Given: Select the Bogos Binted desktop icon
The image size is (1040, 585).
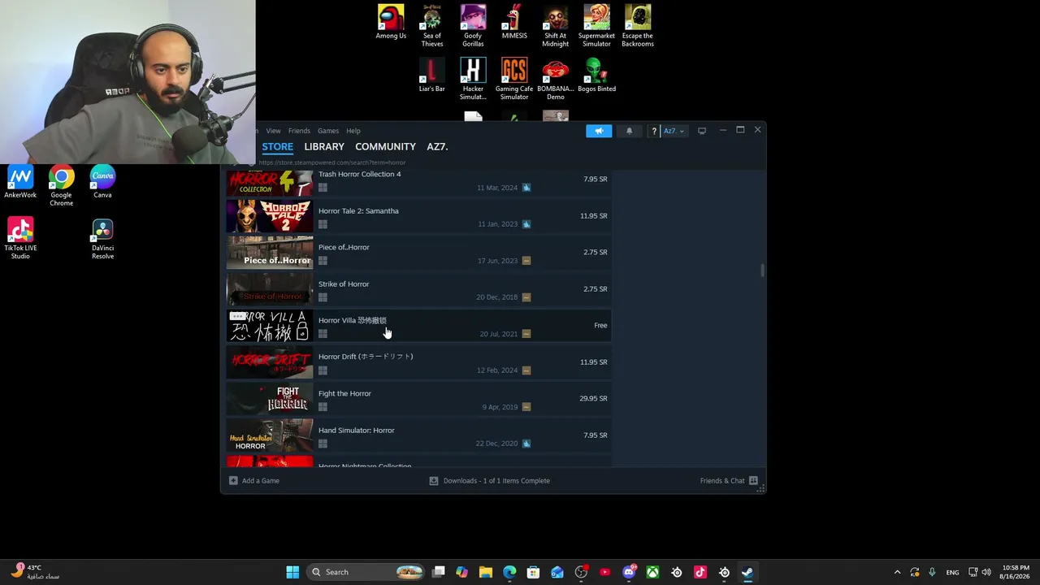Looking at the screenshot, I should 596,75.
